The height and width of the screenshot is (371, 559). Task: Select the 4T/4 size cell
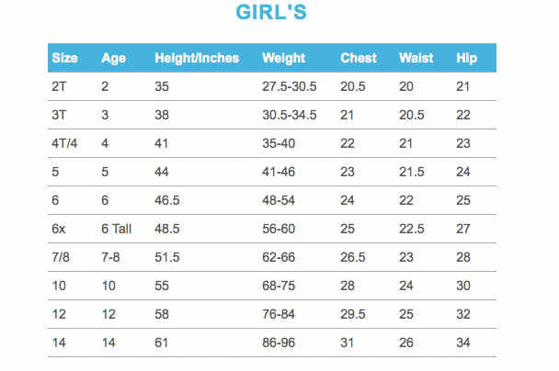pyautogui.click(x=64, y=143)
